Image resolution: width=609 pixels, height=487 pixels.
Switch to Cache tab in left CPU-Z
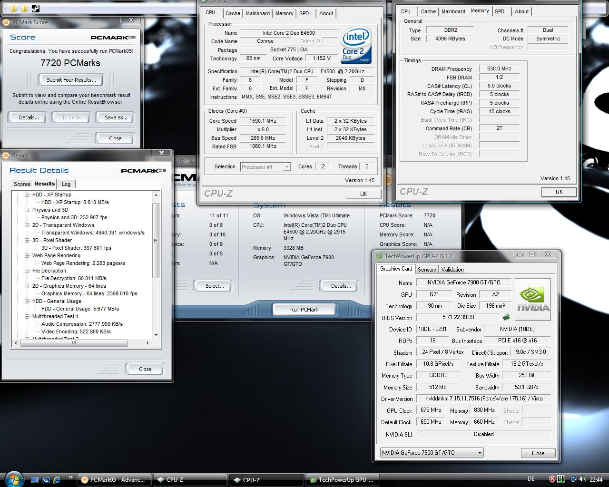(233, 13)
